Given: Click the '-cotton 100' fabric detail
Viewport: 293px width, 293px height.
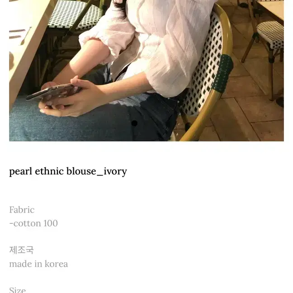Looking at the screenshot, I should click(x=33, y=223).
